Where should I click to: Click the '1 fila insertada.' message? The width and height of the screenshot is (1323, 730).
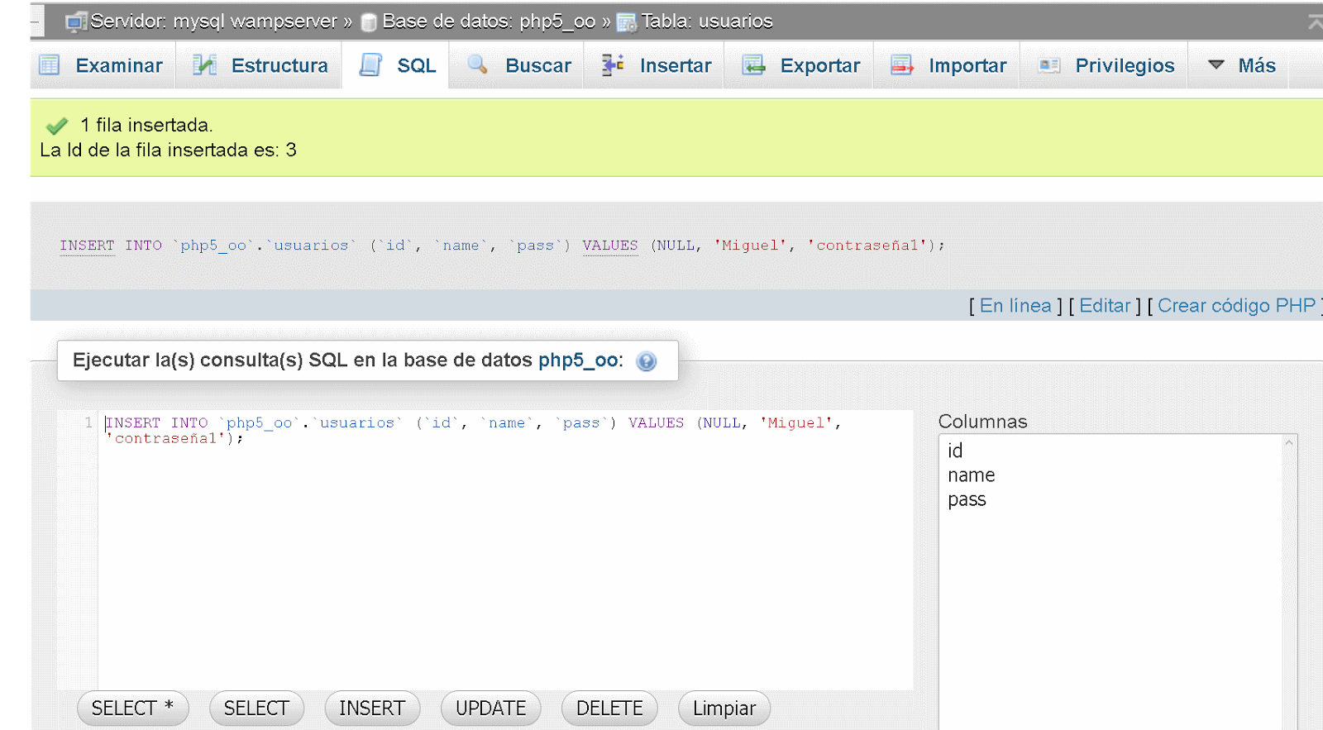[146, 125]
